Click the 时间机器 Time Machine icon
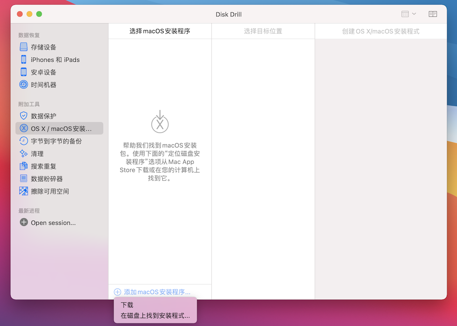This screenshot has height=326, width=457. pyautogui.click(x=24, y=84)
